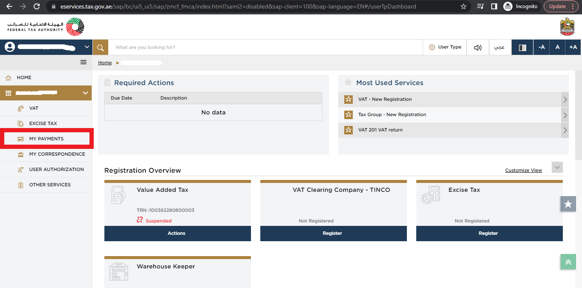Collapse the gold taxpayer menu section
The width and height of the screenshot is (582, 288).
pos(46,93)
